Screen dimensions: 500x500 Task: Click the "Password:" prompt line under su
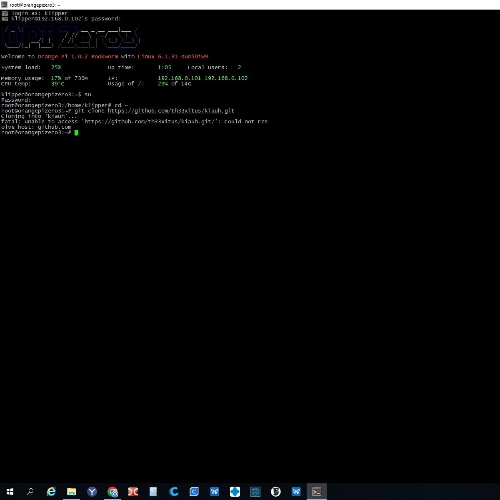[16, 100]
